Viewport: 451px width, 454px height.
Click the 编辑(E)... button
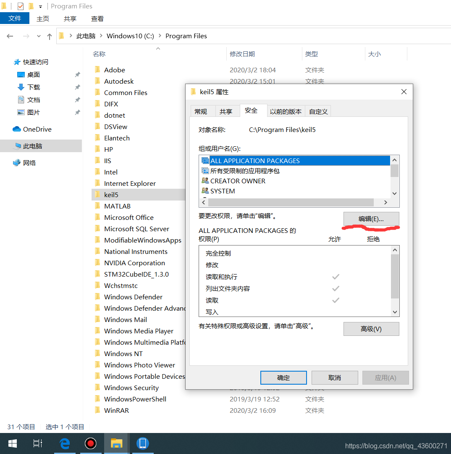point(371,219)
